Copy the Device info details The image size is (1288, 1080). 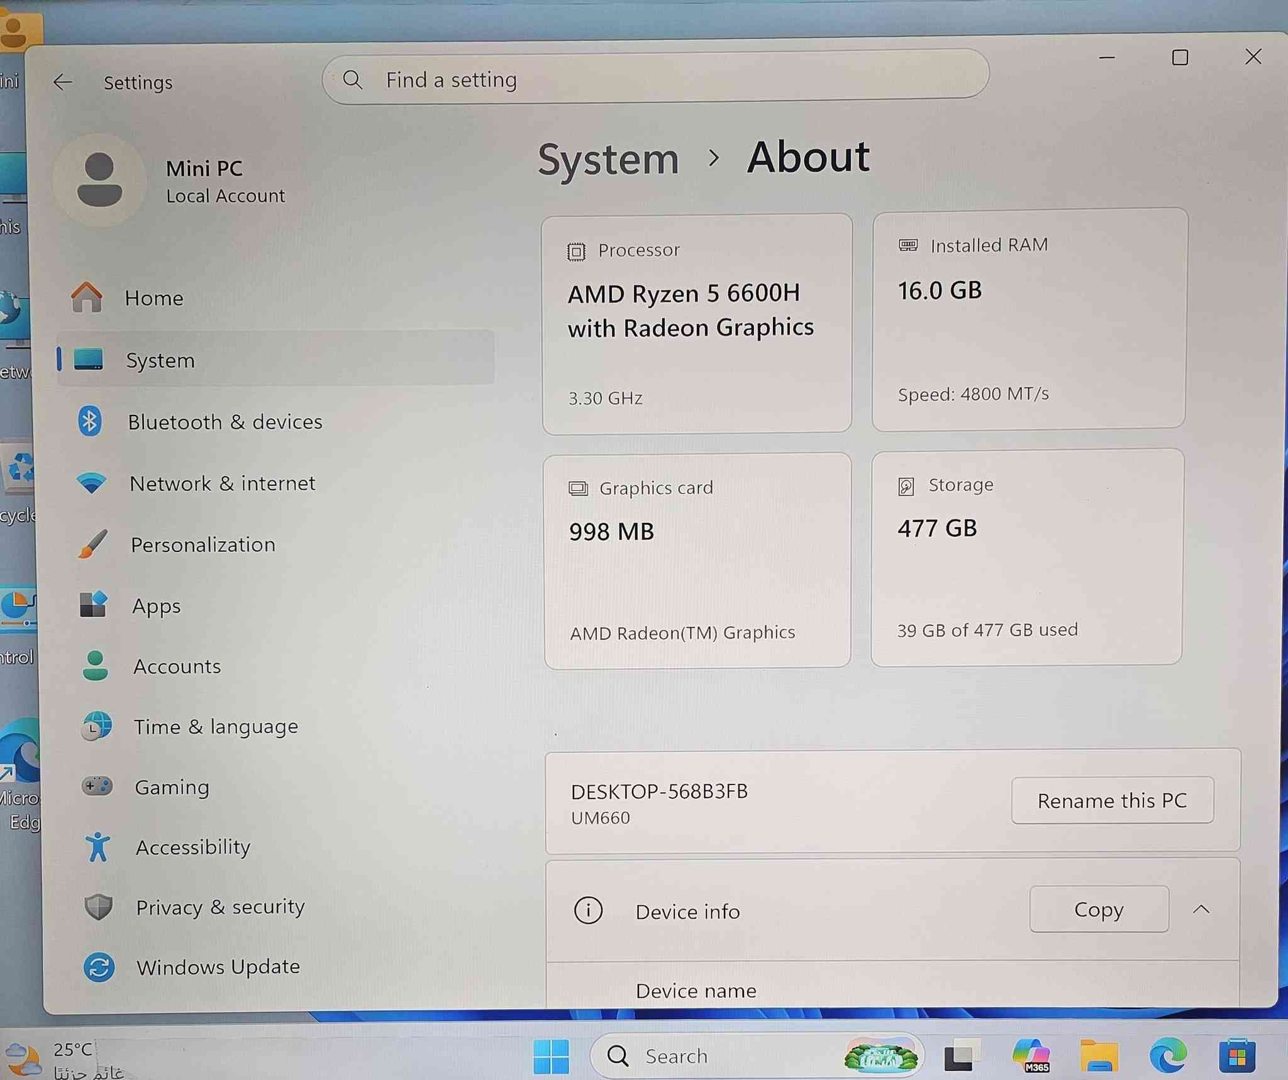coord(1099,909)
